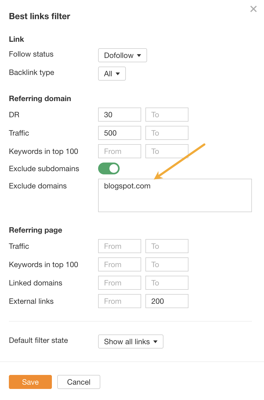264x400 pixels.
Task: Click the External links From field
Action: 119,301
